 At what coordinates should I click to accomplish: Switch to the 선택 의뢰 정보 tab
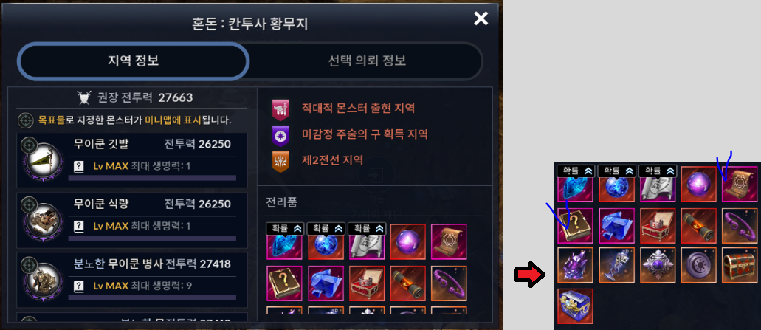[x=366, y=61]
